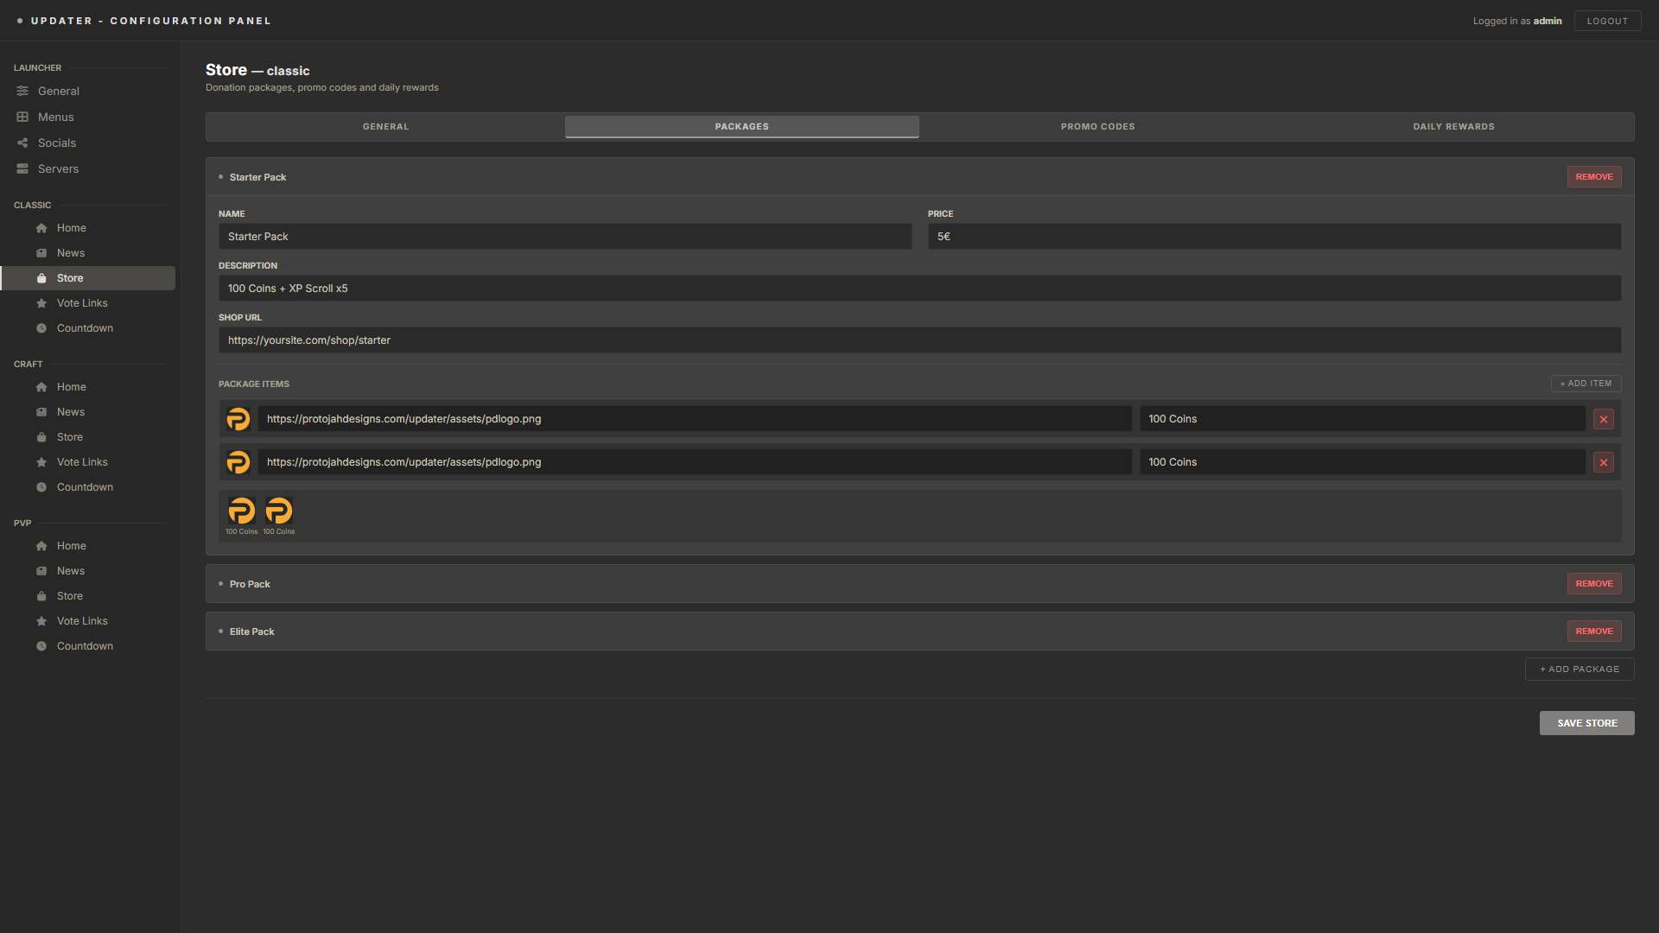
Task: Click the PVP Home house icon
Action: point(41,546)
